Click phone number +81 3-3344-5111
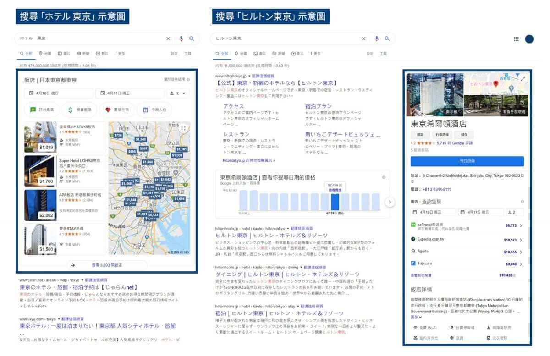The image size is (550, 356). pos(437,189)
